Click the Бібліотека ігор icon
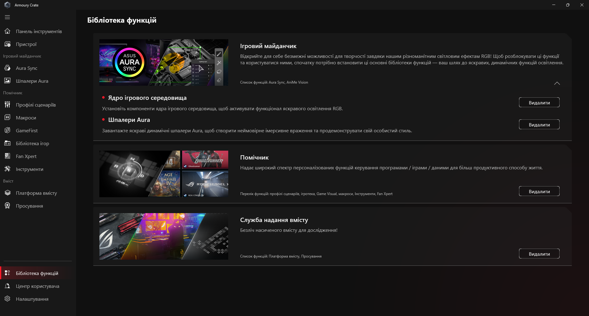The height and width of the screenshot is (316, 589). 7,143
